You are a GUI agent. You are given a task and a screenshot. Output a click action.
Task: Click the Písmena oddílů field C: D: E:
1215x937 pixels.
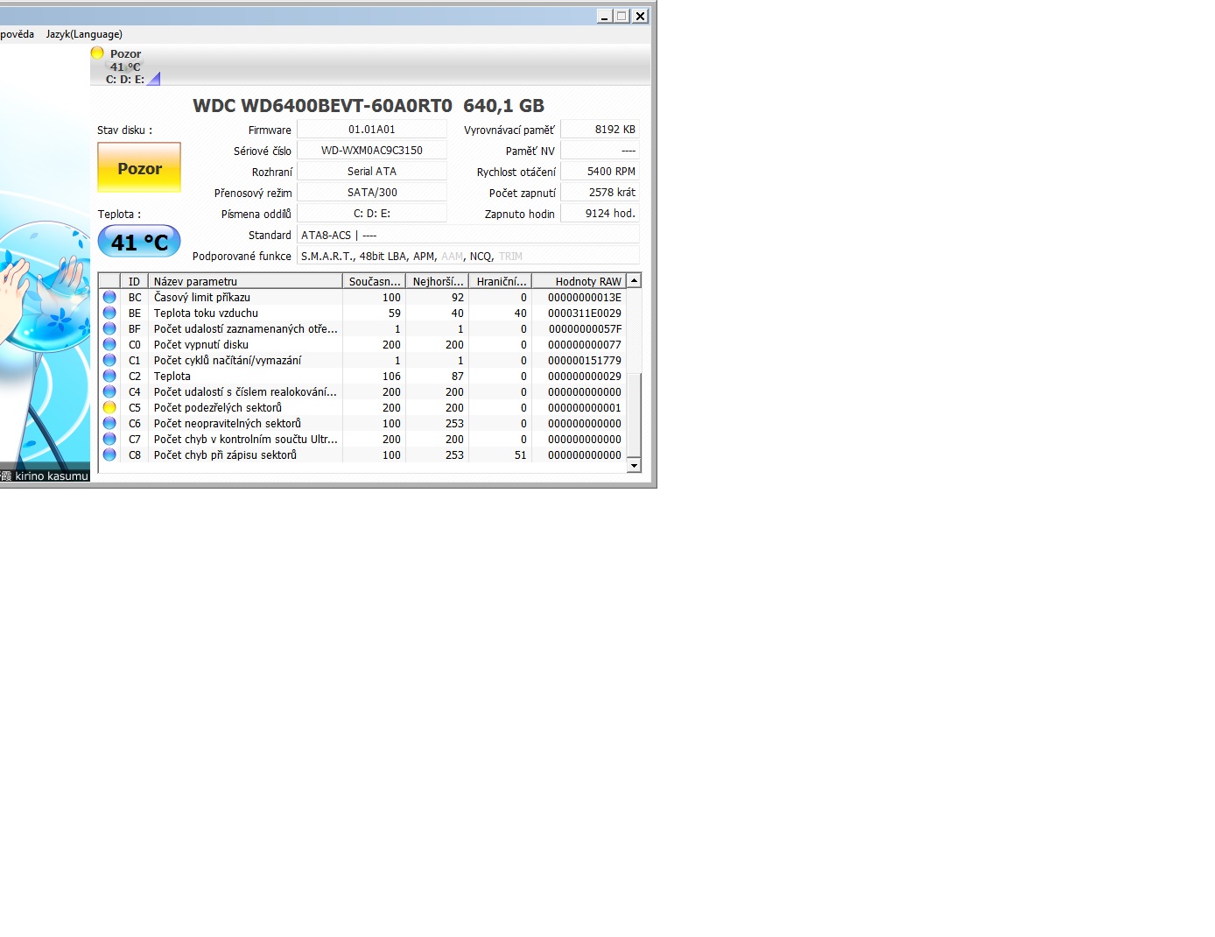(x=372, y=213)
